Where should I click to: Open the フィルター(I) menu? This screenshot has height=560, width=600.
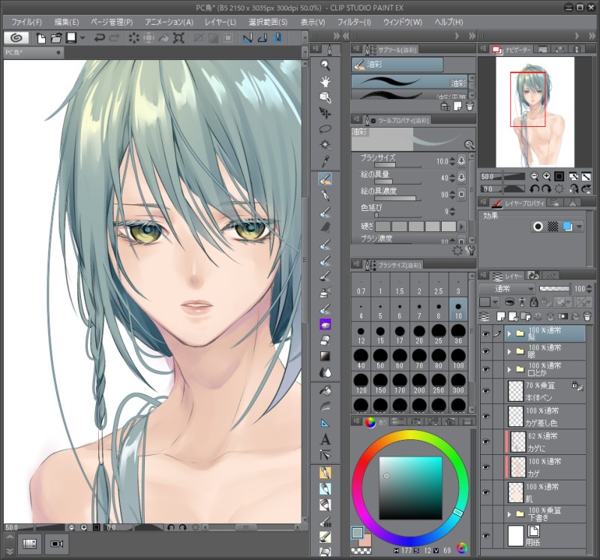354,23
